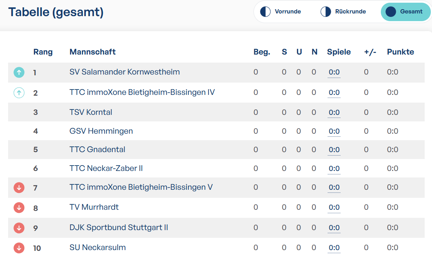Click the Mannschaft column header
The height and width of the screenshot is (262, 432).
pyautogui.click(x=93, y=52)
